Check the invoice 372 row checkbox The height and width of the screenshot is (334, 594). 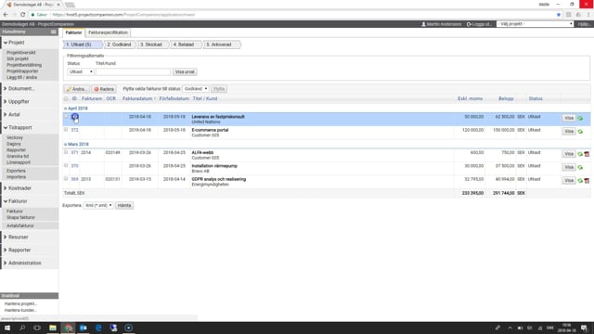66,130
